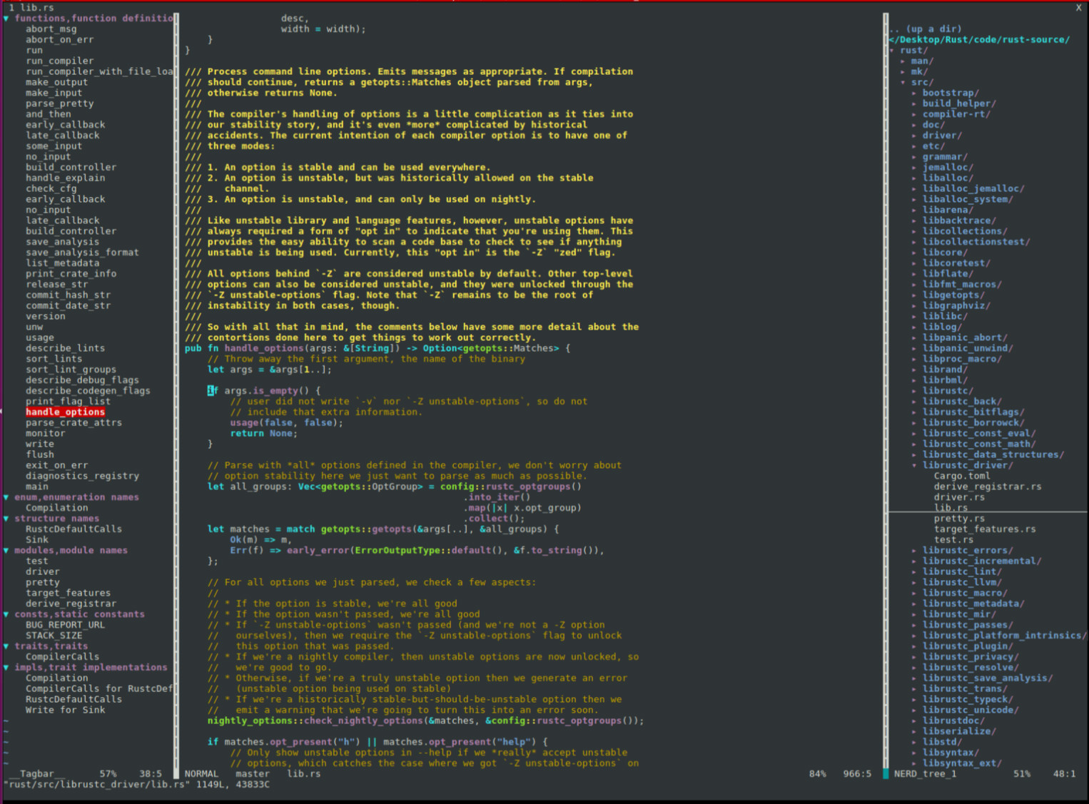The width and height of the screenshot is (1089, 804).
Task: Click the 966:5 cursor position in statusline
Action: click(x=857, y=774)
